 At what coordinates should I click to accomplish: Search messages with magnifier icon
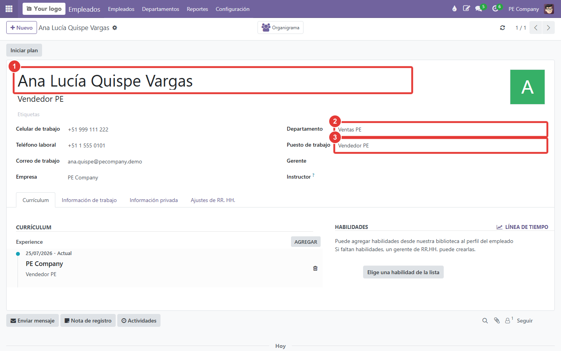[x=485, y=321]
